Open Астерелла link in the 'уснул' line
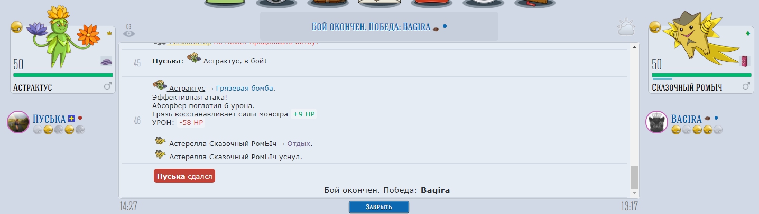The width and height of the screenshot is (759, 214). [x=187, y=157]
